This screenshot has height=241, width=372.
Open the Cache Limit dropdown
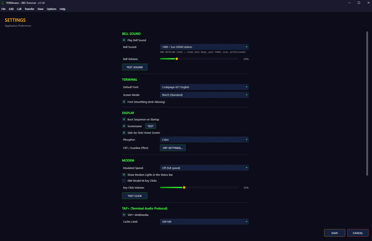(x=204, y=221)
